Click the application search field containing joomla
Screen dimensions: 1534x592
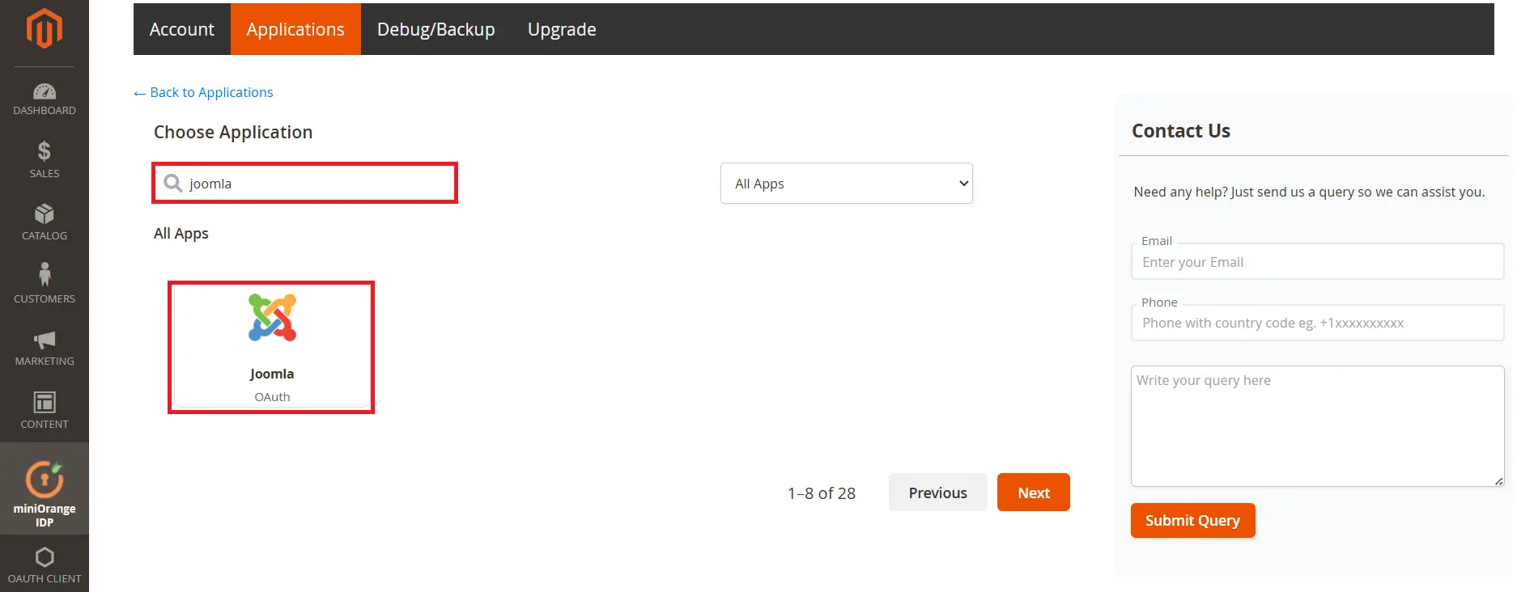[305, 183]
